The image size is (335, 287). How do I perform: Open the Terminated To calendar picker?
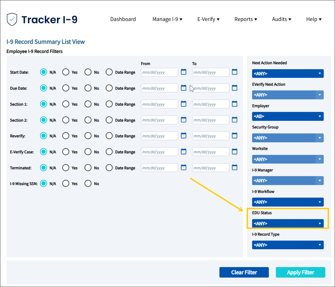point(235,167)
